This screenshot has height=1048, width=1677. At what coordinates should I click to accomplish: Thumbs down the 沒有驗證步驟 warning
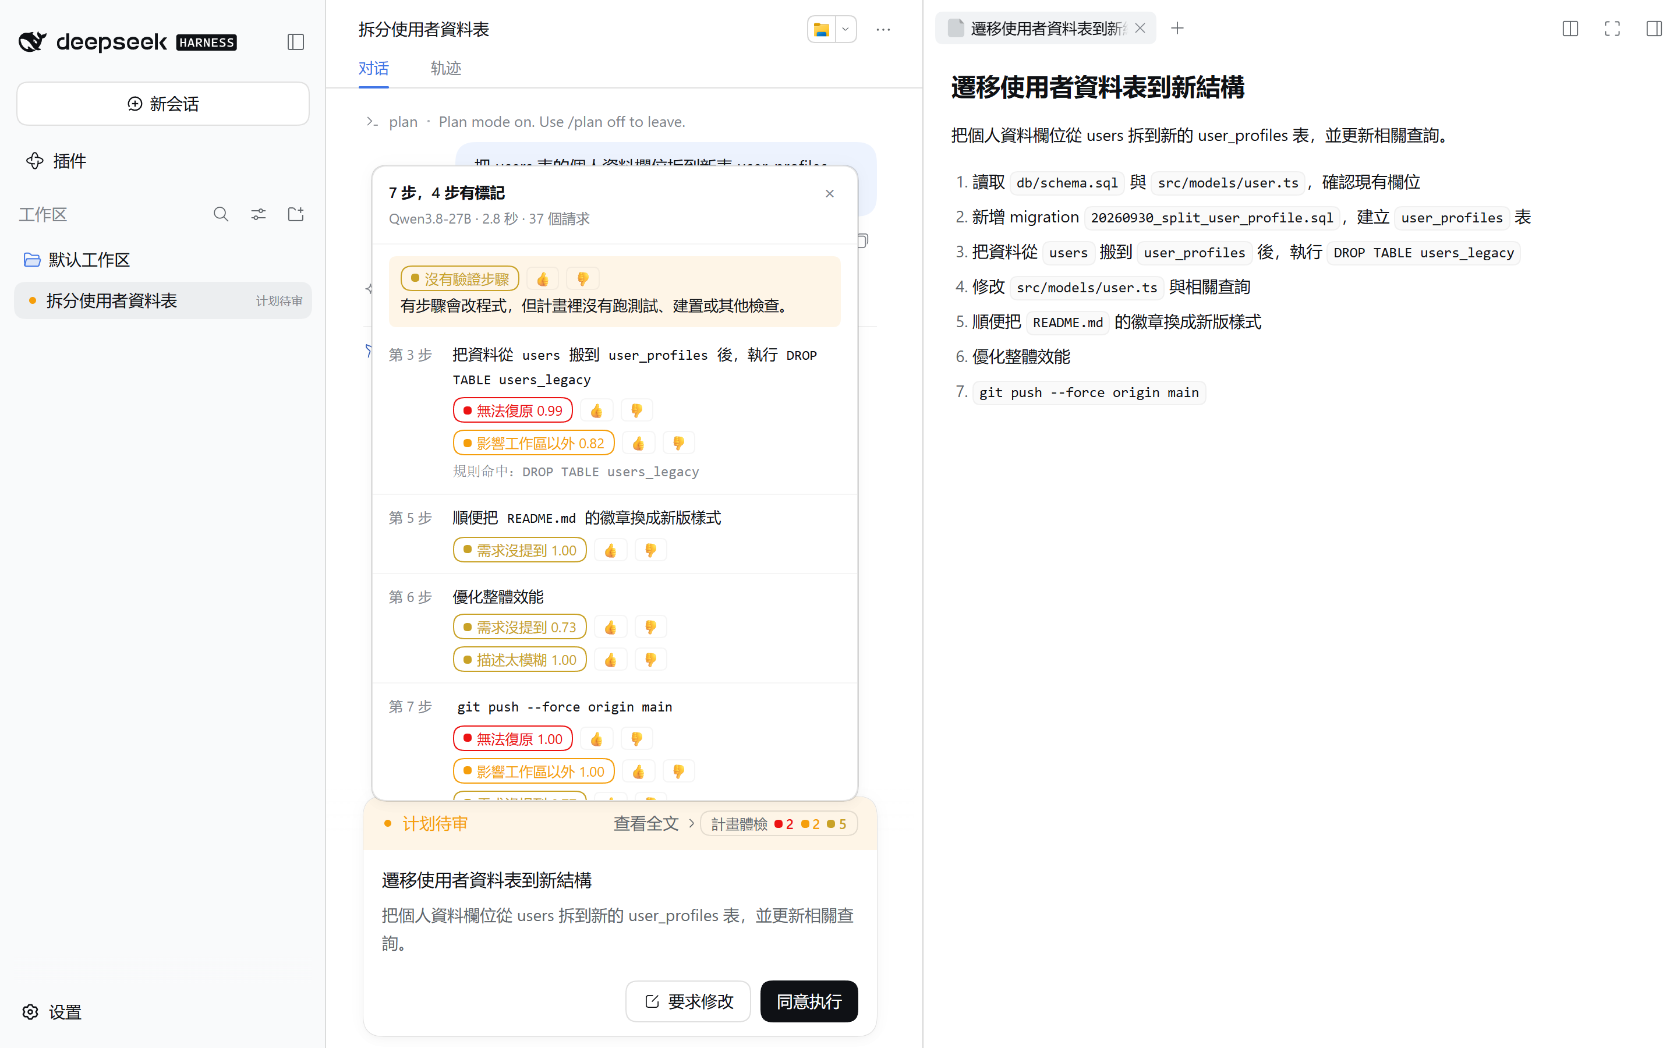pos(583,279)
